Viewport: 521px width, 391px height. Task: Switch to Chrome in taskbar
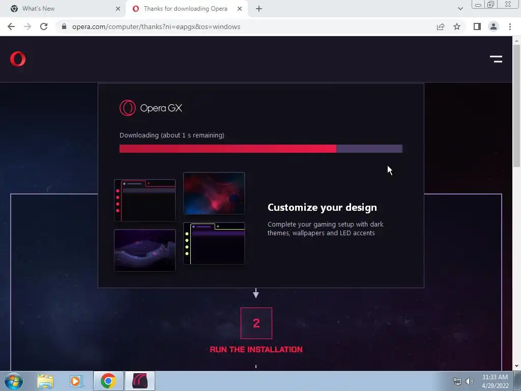coord(108,381)
